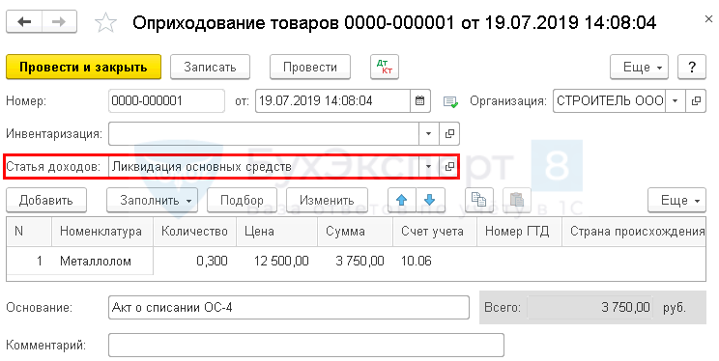Close the document with the X
Image resolution: width=719 pixels, height=361 pixels.
tap(708, 19)
